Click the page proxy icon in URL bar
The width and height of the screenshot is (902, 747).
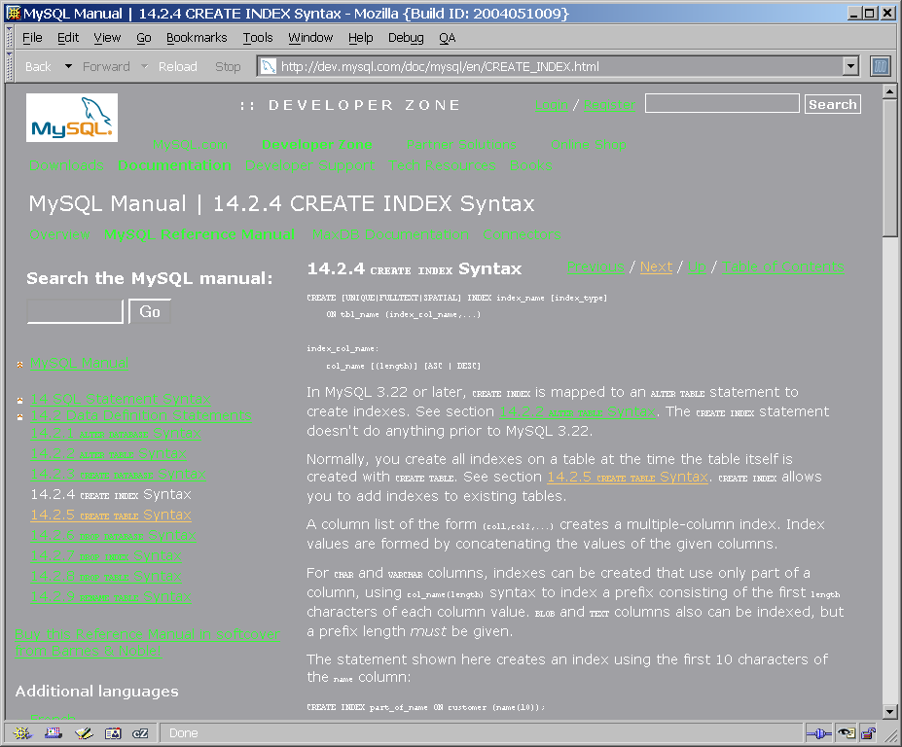point(267,67)
